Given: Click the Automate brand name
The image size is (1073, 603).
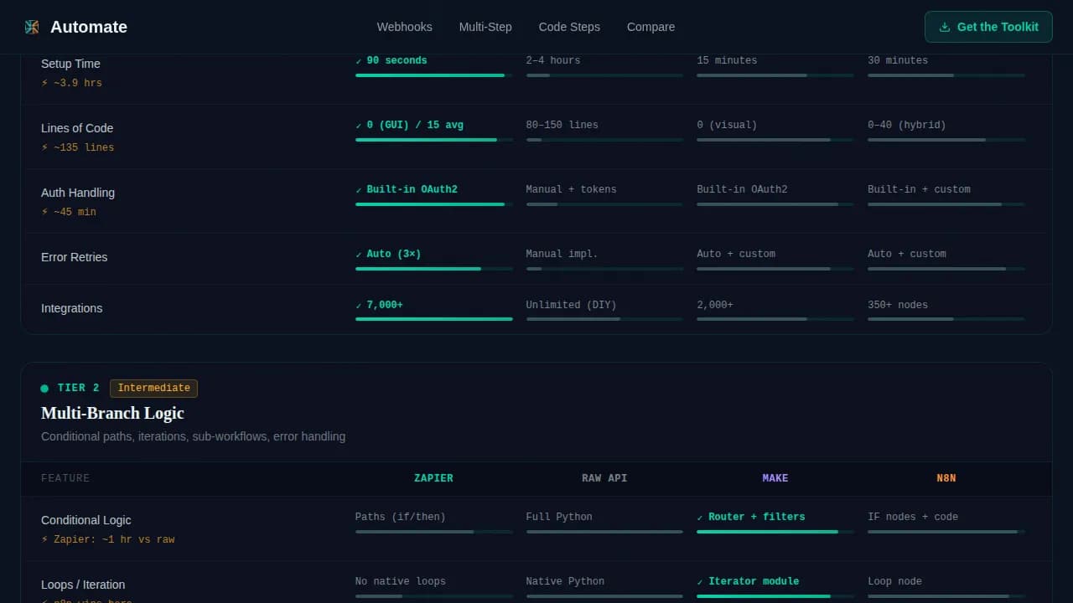Looking at the screenshot, I should click(89, 27).
